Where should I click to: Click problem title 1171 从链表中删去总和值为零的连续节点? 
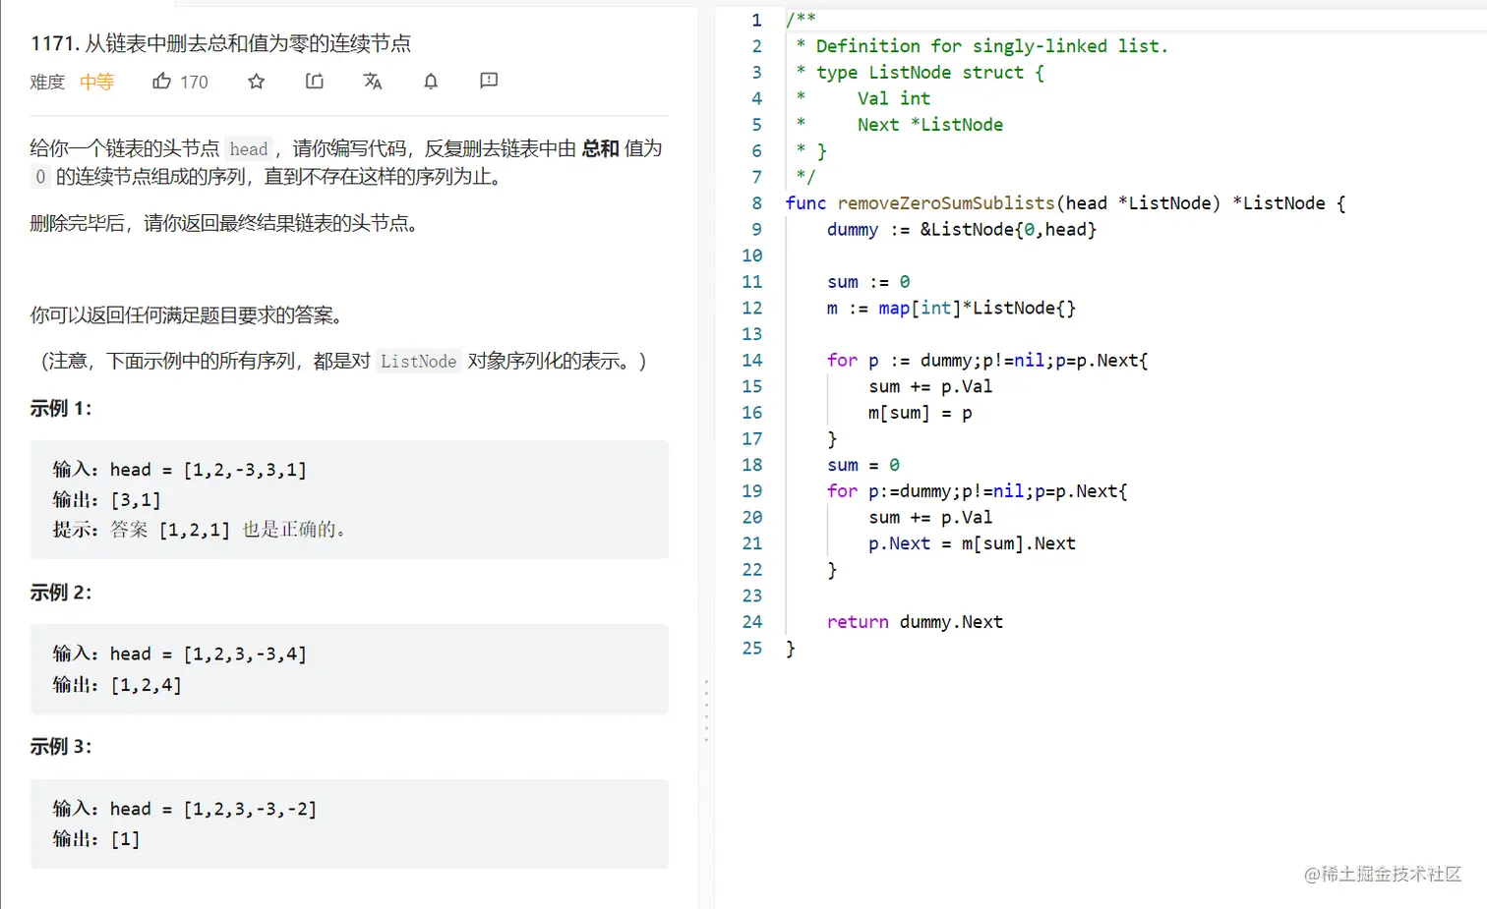pos(221,43)
